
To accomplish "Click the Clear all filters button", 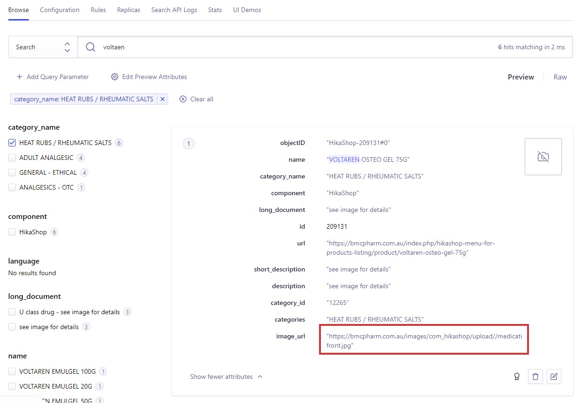I will [196, 99].
